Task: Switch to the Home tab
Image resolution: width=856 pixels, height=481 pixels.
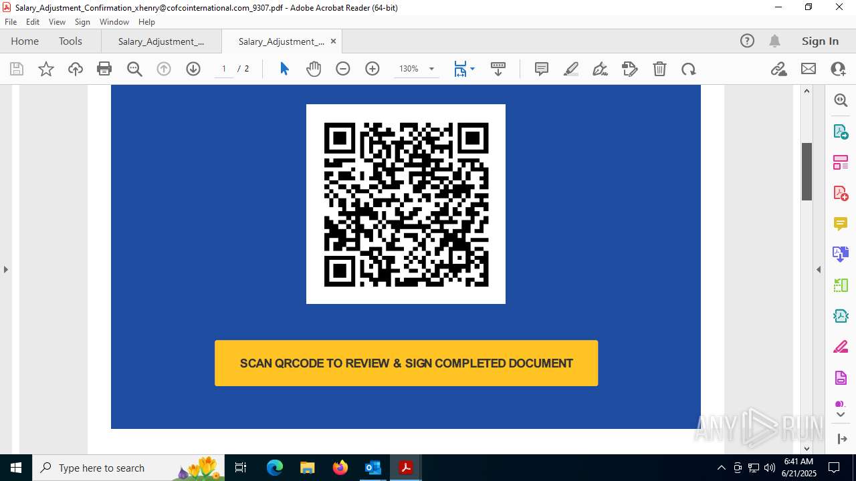Action: [25, 41]
